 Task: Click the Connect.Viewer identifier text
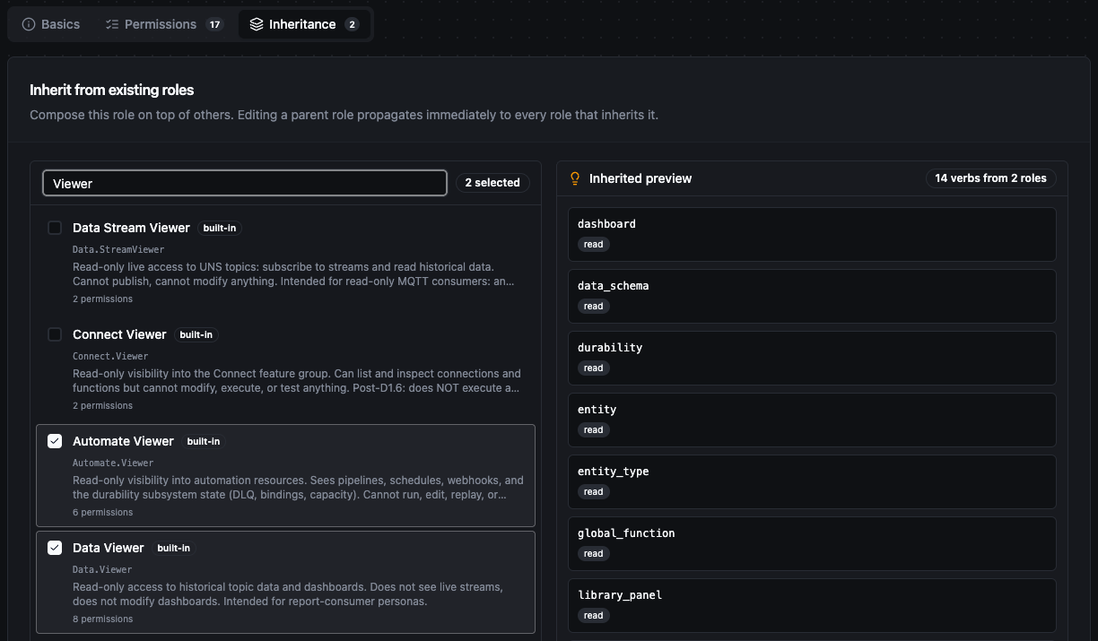[x=110, y=356]
